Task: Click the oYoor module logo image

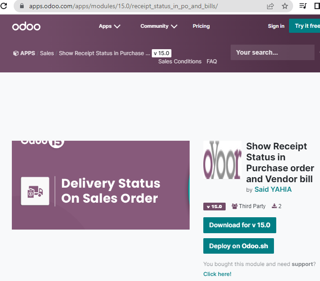Action: point(222,160)
